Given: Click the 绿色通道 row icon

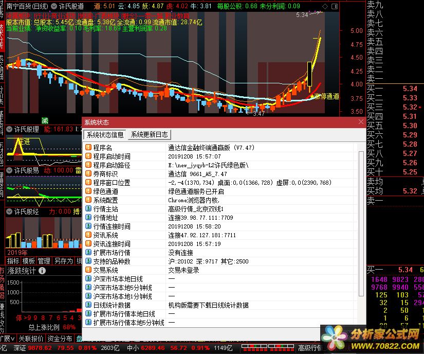Looking at the screenshot, I should [x=88, y=191].
